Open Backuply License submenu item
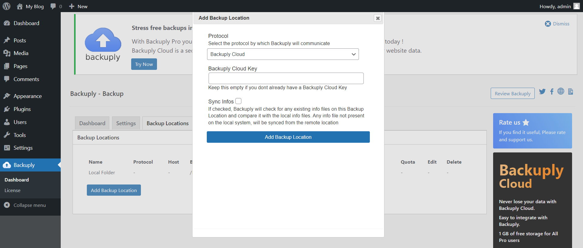 pos(12,190)
